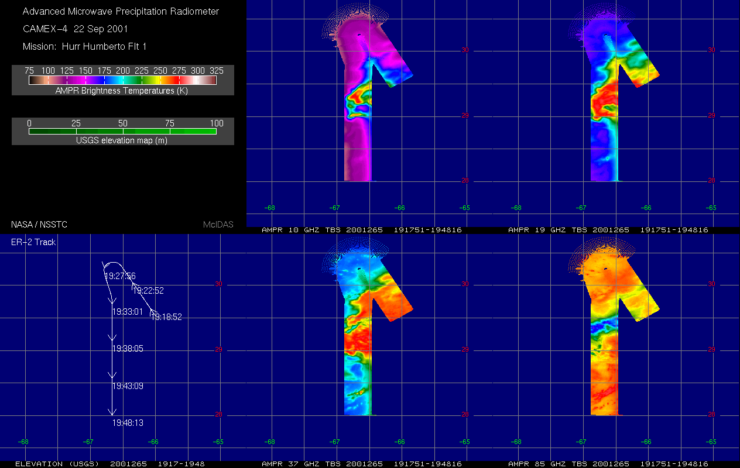Select the 19:27:56 flight track timestamp
This screenshot has width=740, height=468.
coord(119,276)
